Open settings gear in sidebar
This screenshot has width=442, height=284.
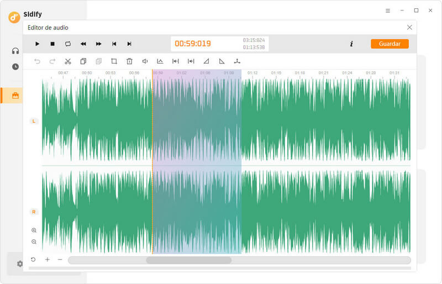click(20, 264)
